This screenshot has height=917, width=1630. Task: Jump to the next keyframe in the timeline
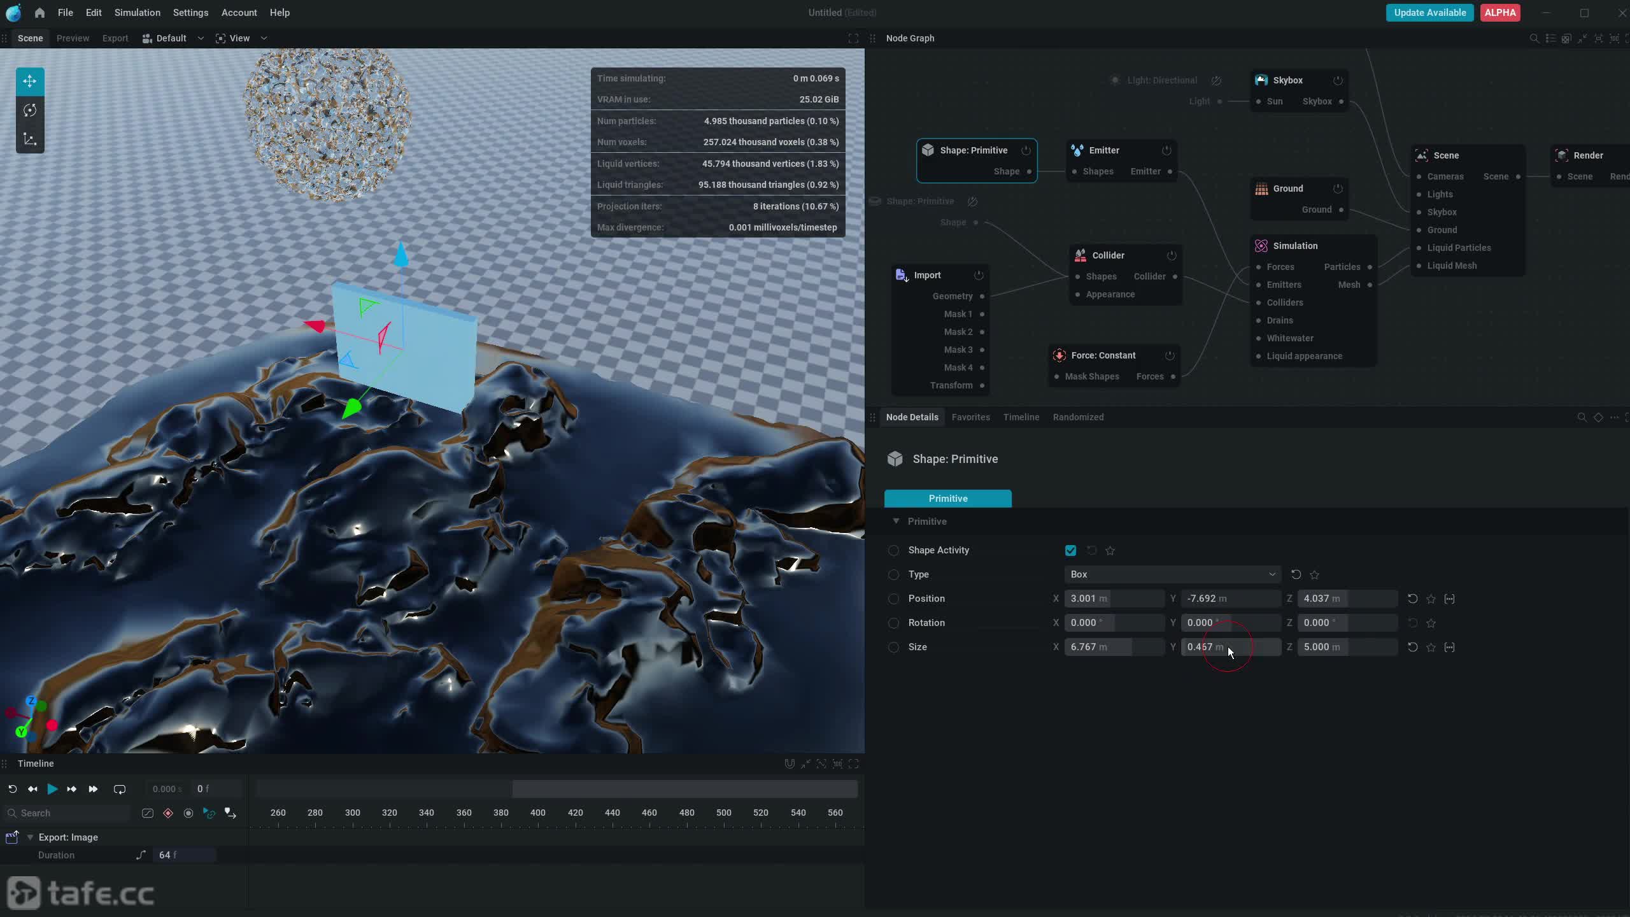[x=72, y=789]
